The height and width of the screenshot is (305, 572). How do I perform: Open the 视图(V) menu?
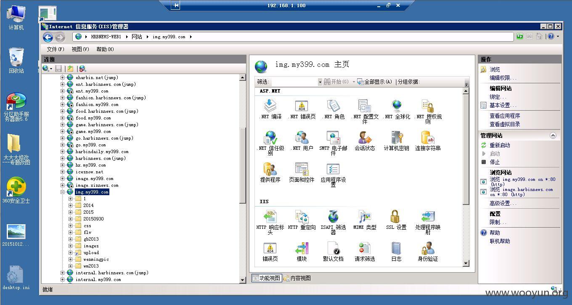(x=80, y=49)
